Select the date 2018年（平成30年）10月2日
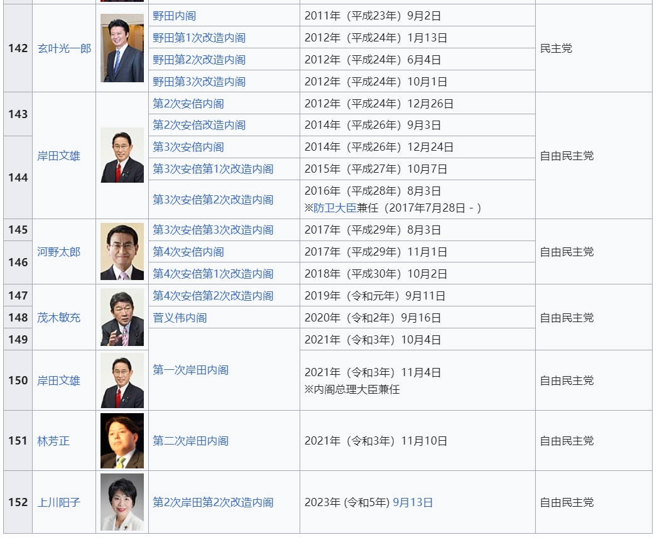657x540 pixels. (376, 274)
